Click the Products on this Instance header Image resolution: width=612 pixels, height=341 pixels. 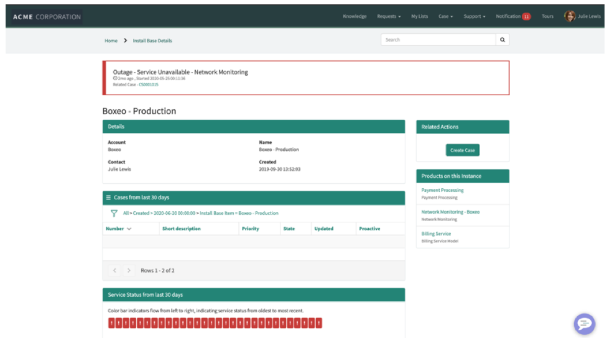click(x=463, y=176)
